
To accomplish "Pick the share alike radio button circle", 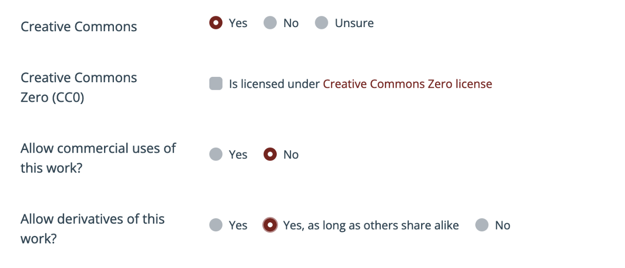I will (x=270, y=225).
